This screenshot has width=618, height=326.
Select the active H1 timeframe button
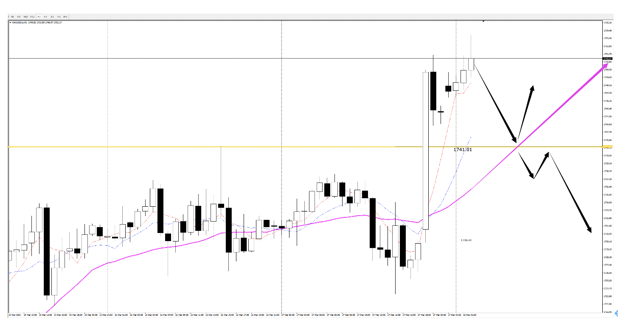(x=39, y=17)
